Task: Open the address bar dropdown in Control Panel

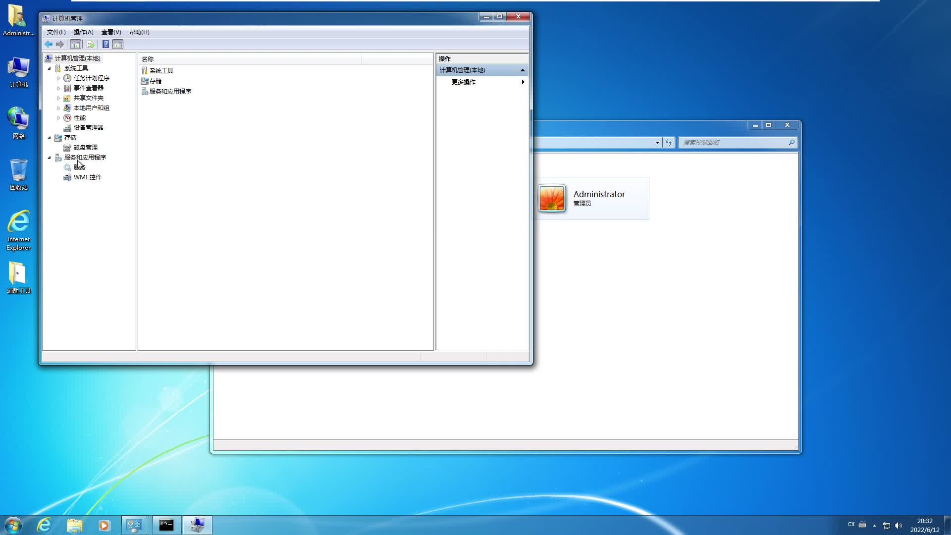Action: tap(657, 143)
